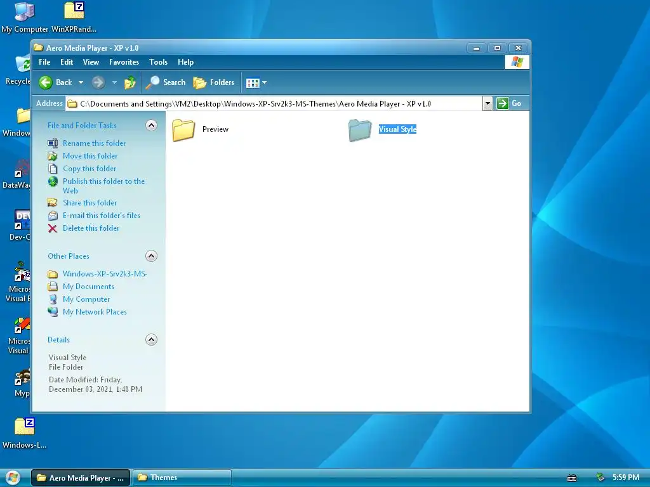650x487 pixels.
Task: Select the Preview folder icon
Action: [x=183, y=130]
